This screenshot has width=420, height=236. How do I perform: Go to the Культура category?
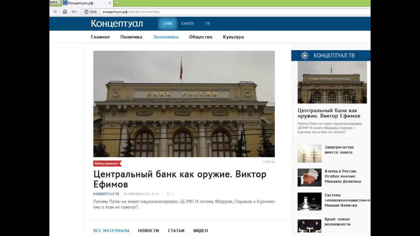233,37
